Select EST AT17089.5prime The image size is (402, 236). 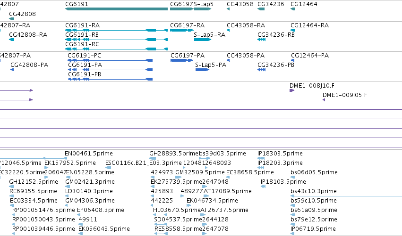tap(227, 191)
